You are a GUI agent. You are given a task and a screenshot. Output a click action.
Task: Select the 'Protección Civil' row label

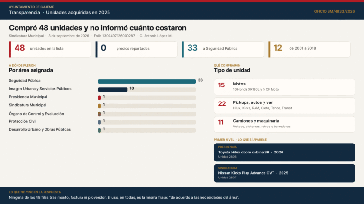pos(23,121)
